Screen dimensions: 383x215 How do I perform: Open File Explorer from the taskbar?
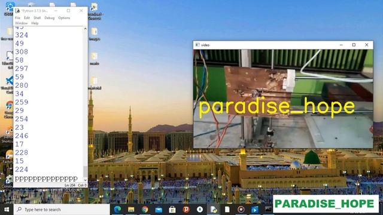tap(131, 210)
